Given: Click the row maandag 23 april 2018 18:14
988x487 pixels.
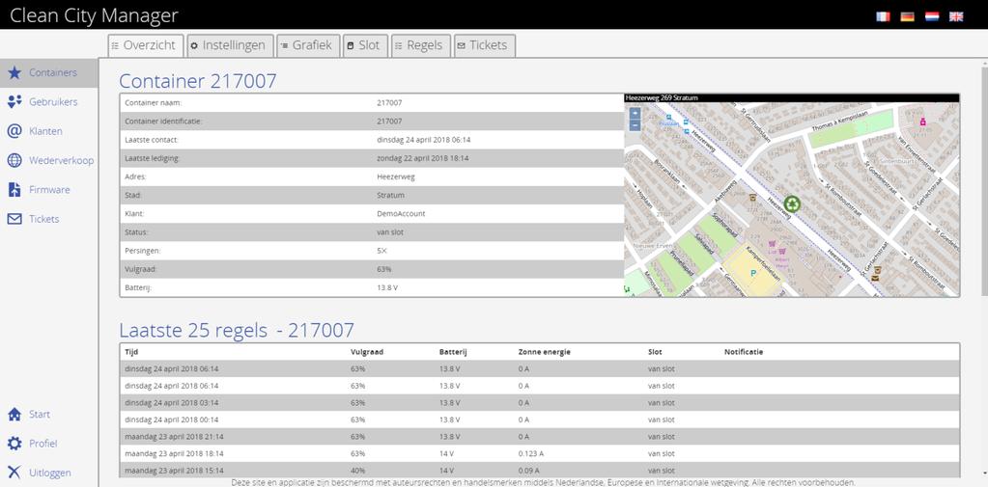Looking at the screenshot, I should pos(539,453).
